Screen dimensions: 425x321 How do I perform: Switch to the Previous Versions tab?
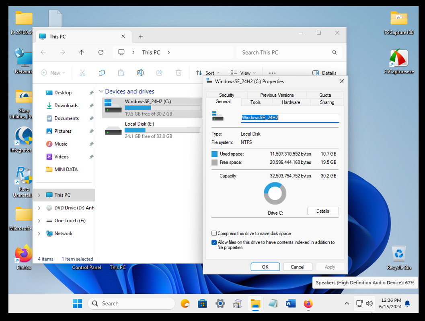[277, 95]
